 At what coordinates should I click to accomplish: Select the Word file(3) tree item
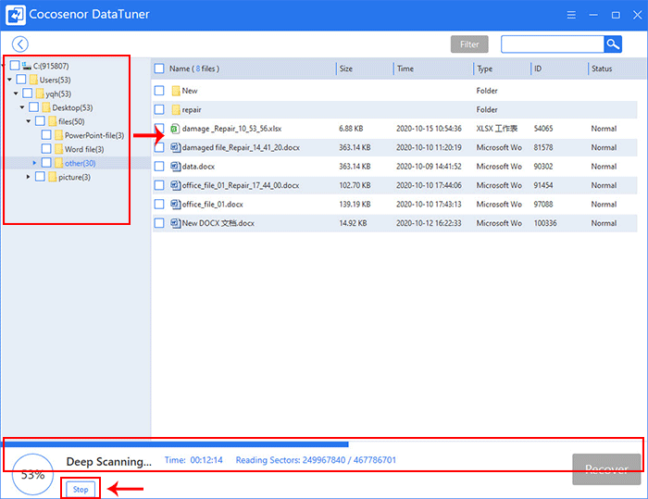click(x=84, y=149)
